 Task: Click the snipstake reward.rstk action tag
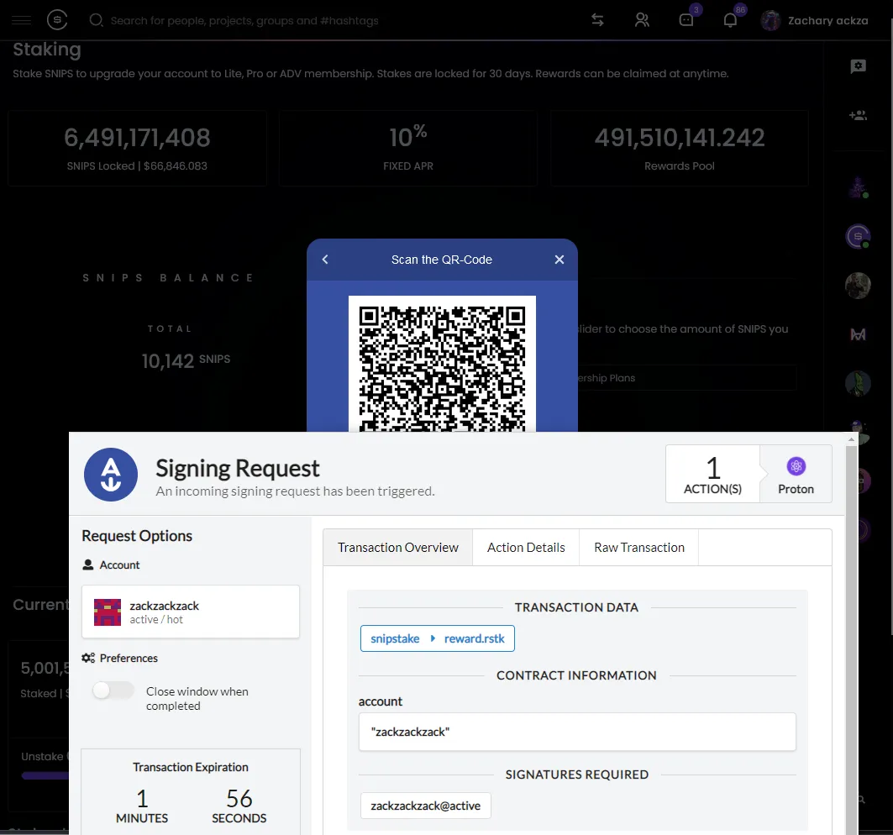click(x=438, y=638)
